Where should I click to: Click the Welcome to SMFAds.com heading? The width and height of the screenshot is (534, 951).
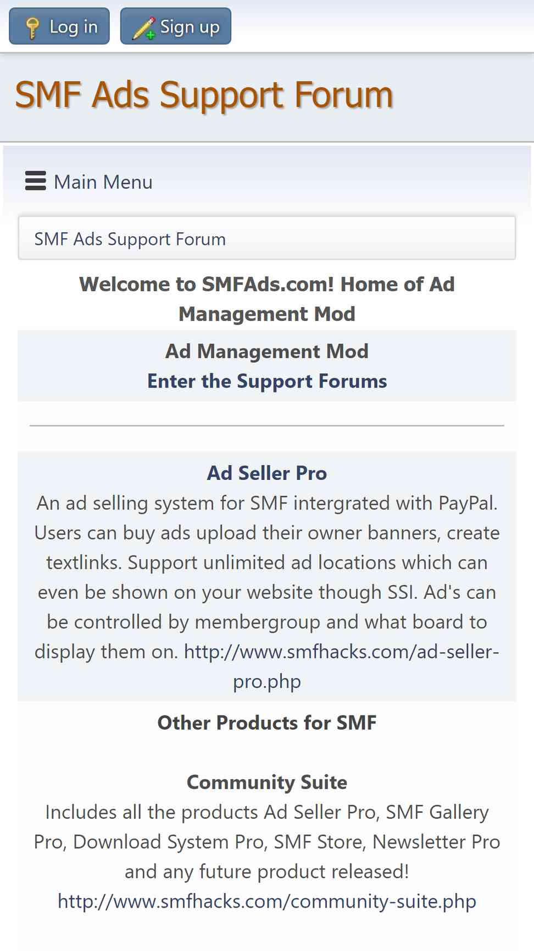pos(267,299)
